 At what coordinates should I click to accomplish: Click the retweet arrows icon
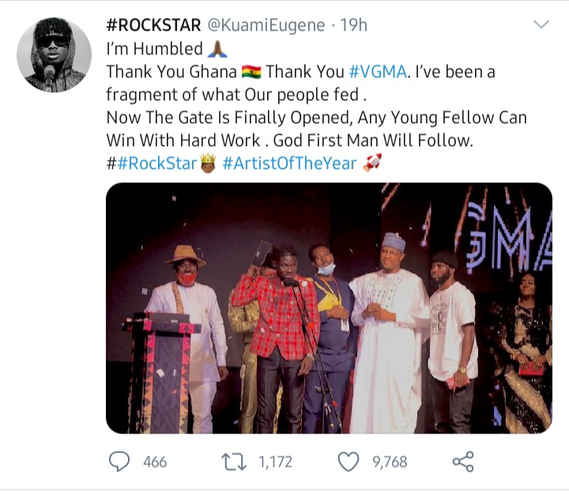(232, 461)
